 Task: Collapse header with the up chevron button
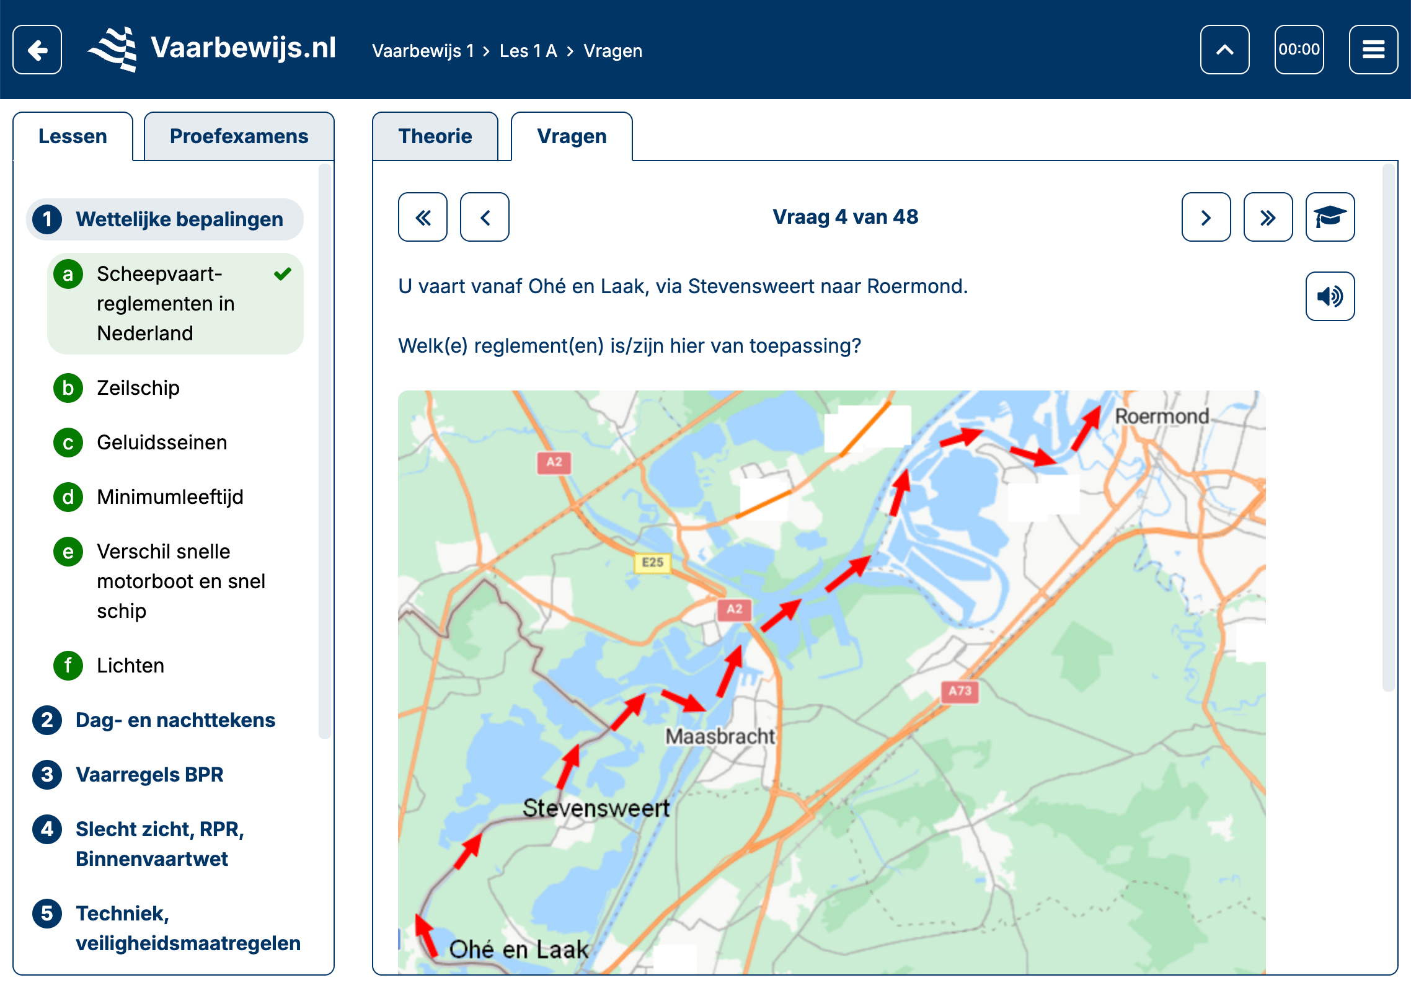point(1224,50)
